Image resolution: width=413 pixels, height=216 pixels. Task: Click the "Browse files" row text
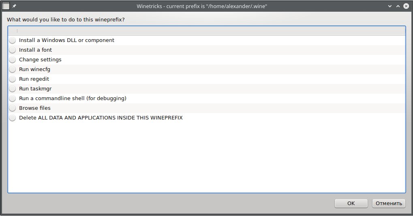(35, 108)
